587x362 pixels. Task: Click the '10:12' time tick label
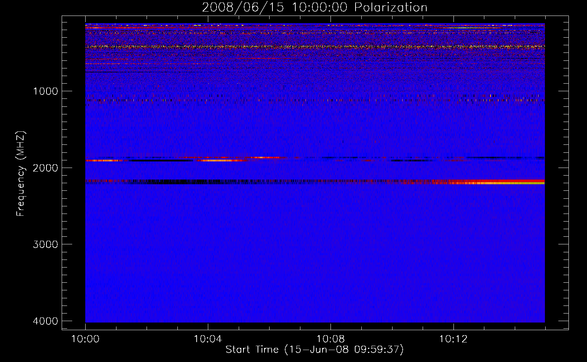(453, 339)
